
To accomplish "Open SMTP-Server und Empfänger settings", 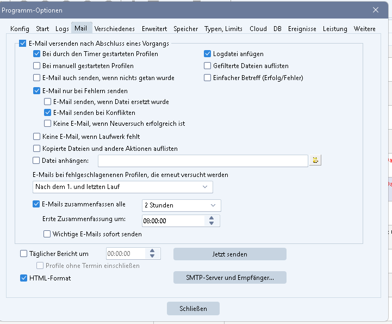I will pyautogui.click(x=230, y=277).
